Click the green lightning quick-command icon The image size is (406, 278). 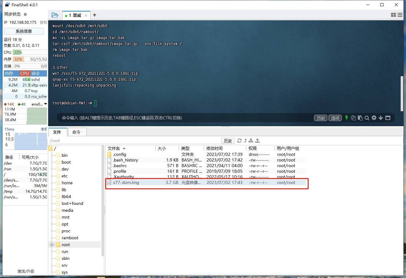click(x=347, y=118)
